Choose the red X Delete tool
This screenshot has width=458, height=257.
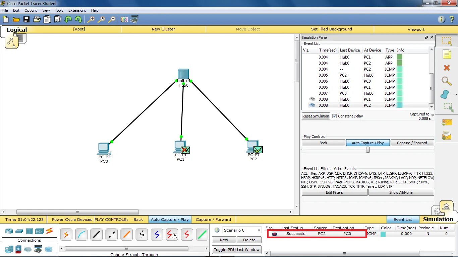447,68
